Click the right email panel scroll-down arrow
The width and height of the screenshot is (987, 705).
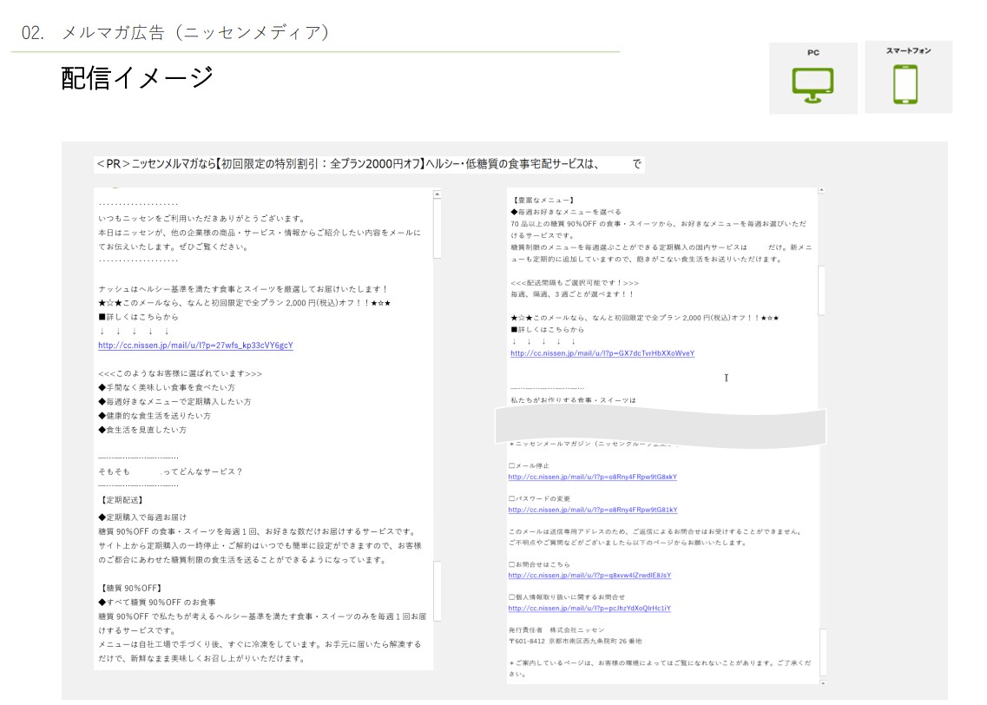click(x=822, y=682)
